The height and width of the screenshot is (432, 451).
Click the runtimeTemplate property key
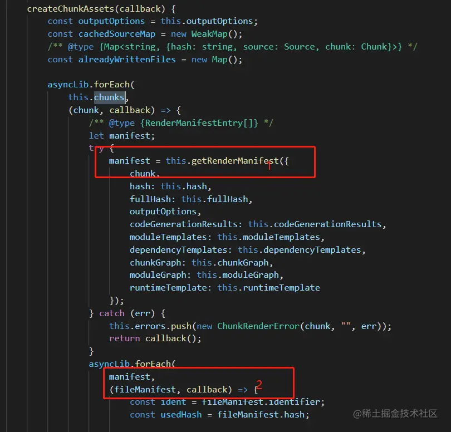pyautogui.click(x=168, y=288)
